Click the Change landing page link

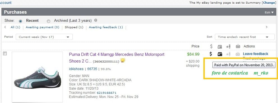click(269, 3)
